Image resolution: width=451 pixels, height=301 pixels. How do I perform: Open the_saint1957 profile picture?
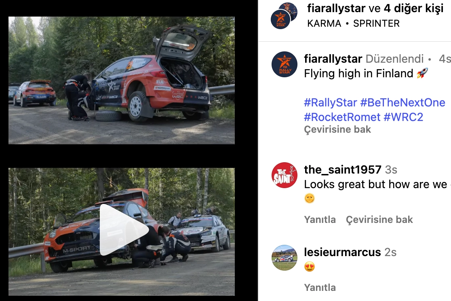click(x=284, y=175)
